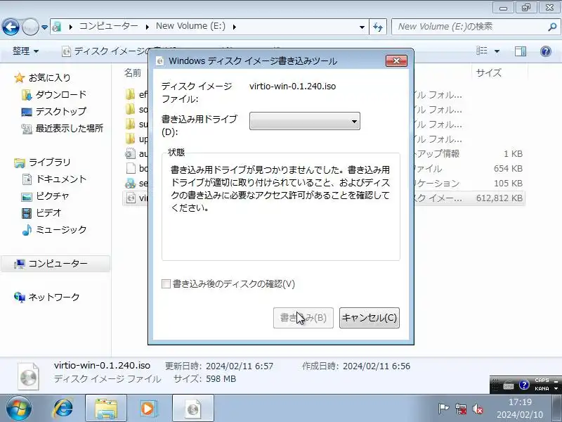The width and height of the screenshot is (562, 422).
Task: Close the disc image burner dialog
Action: click(x=396, y=61)
